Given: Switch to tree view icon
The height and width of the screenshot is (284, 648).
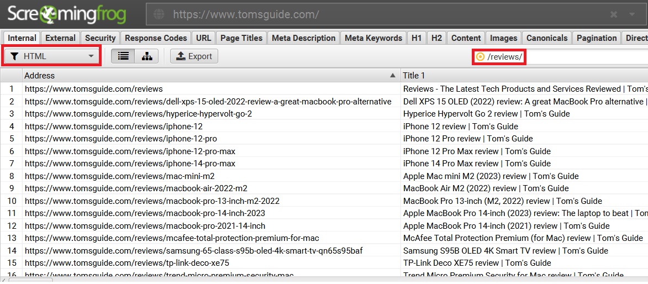Looking at the screenshot, I should tap(147, 57).
